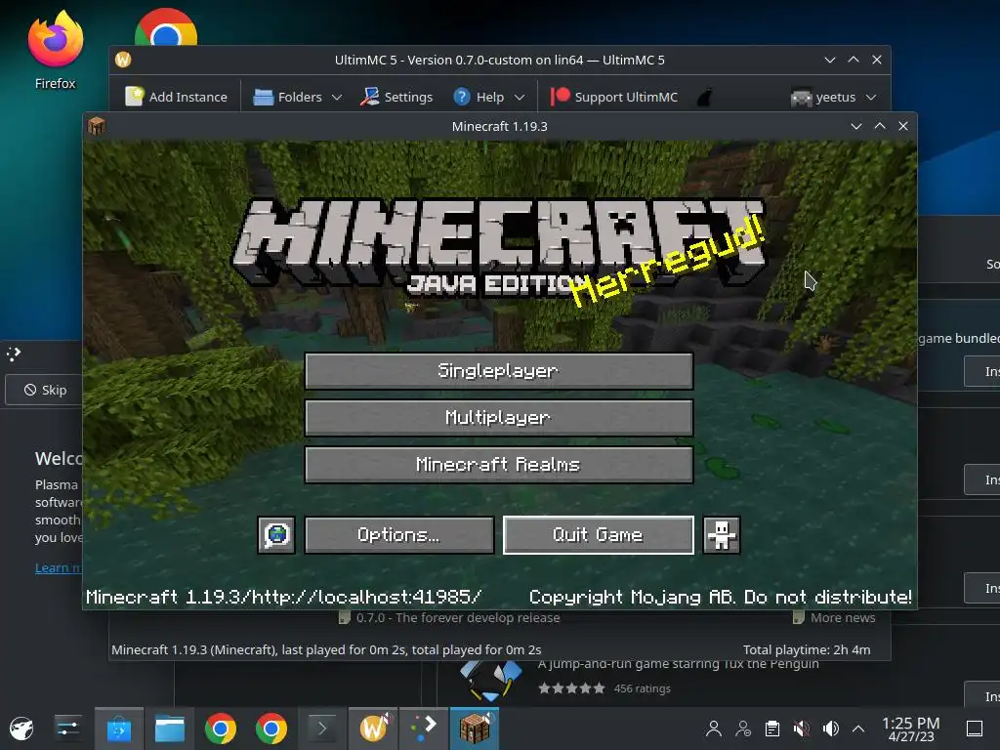This screenshot has width=1000, height=750.
Task: Click the Tux game star rating in Discover
Action: (x=571, y=688)
